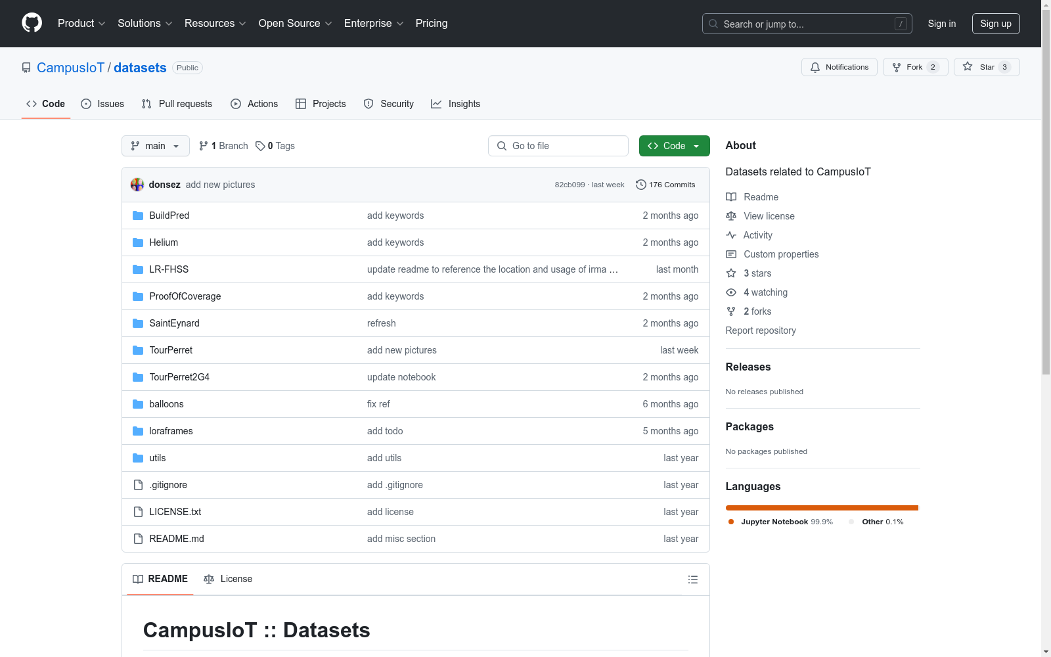This screenshot has height=657, width=1051.
Task: Open the Projects tab
Action: pos(321,104)
